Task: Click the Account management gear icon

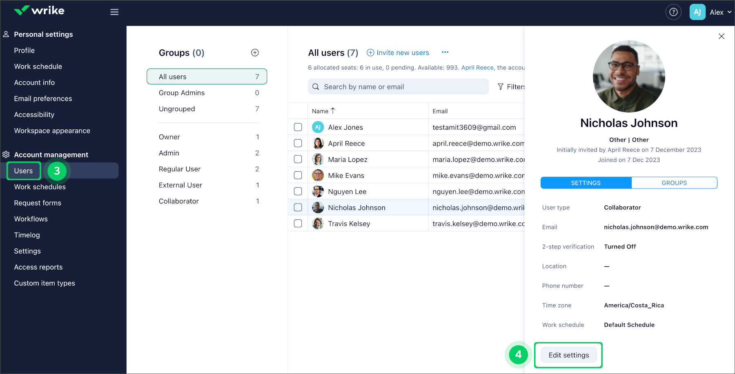Action: click(6, 155)
